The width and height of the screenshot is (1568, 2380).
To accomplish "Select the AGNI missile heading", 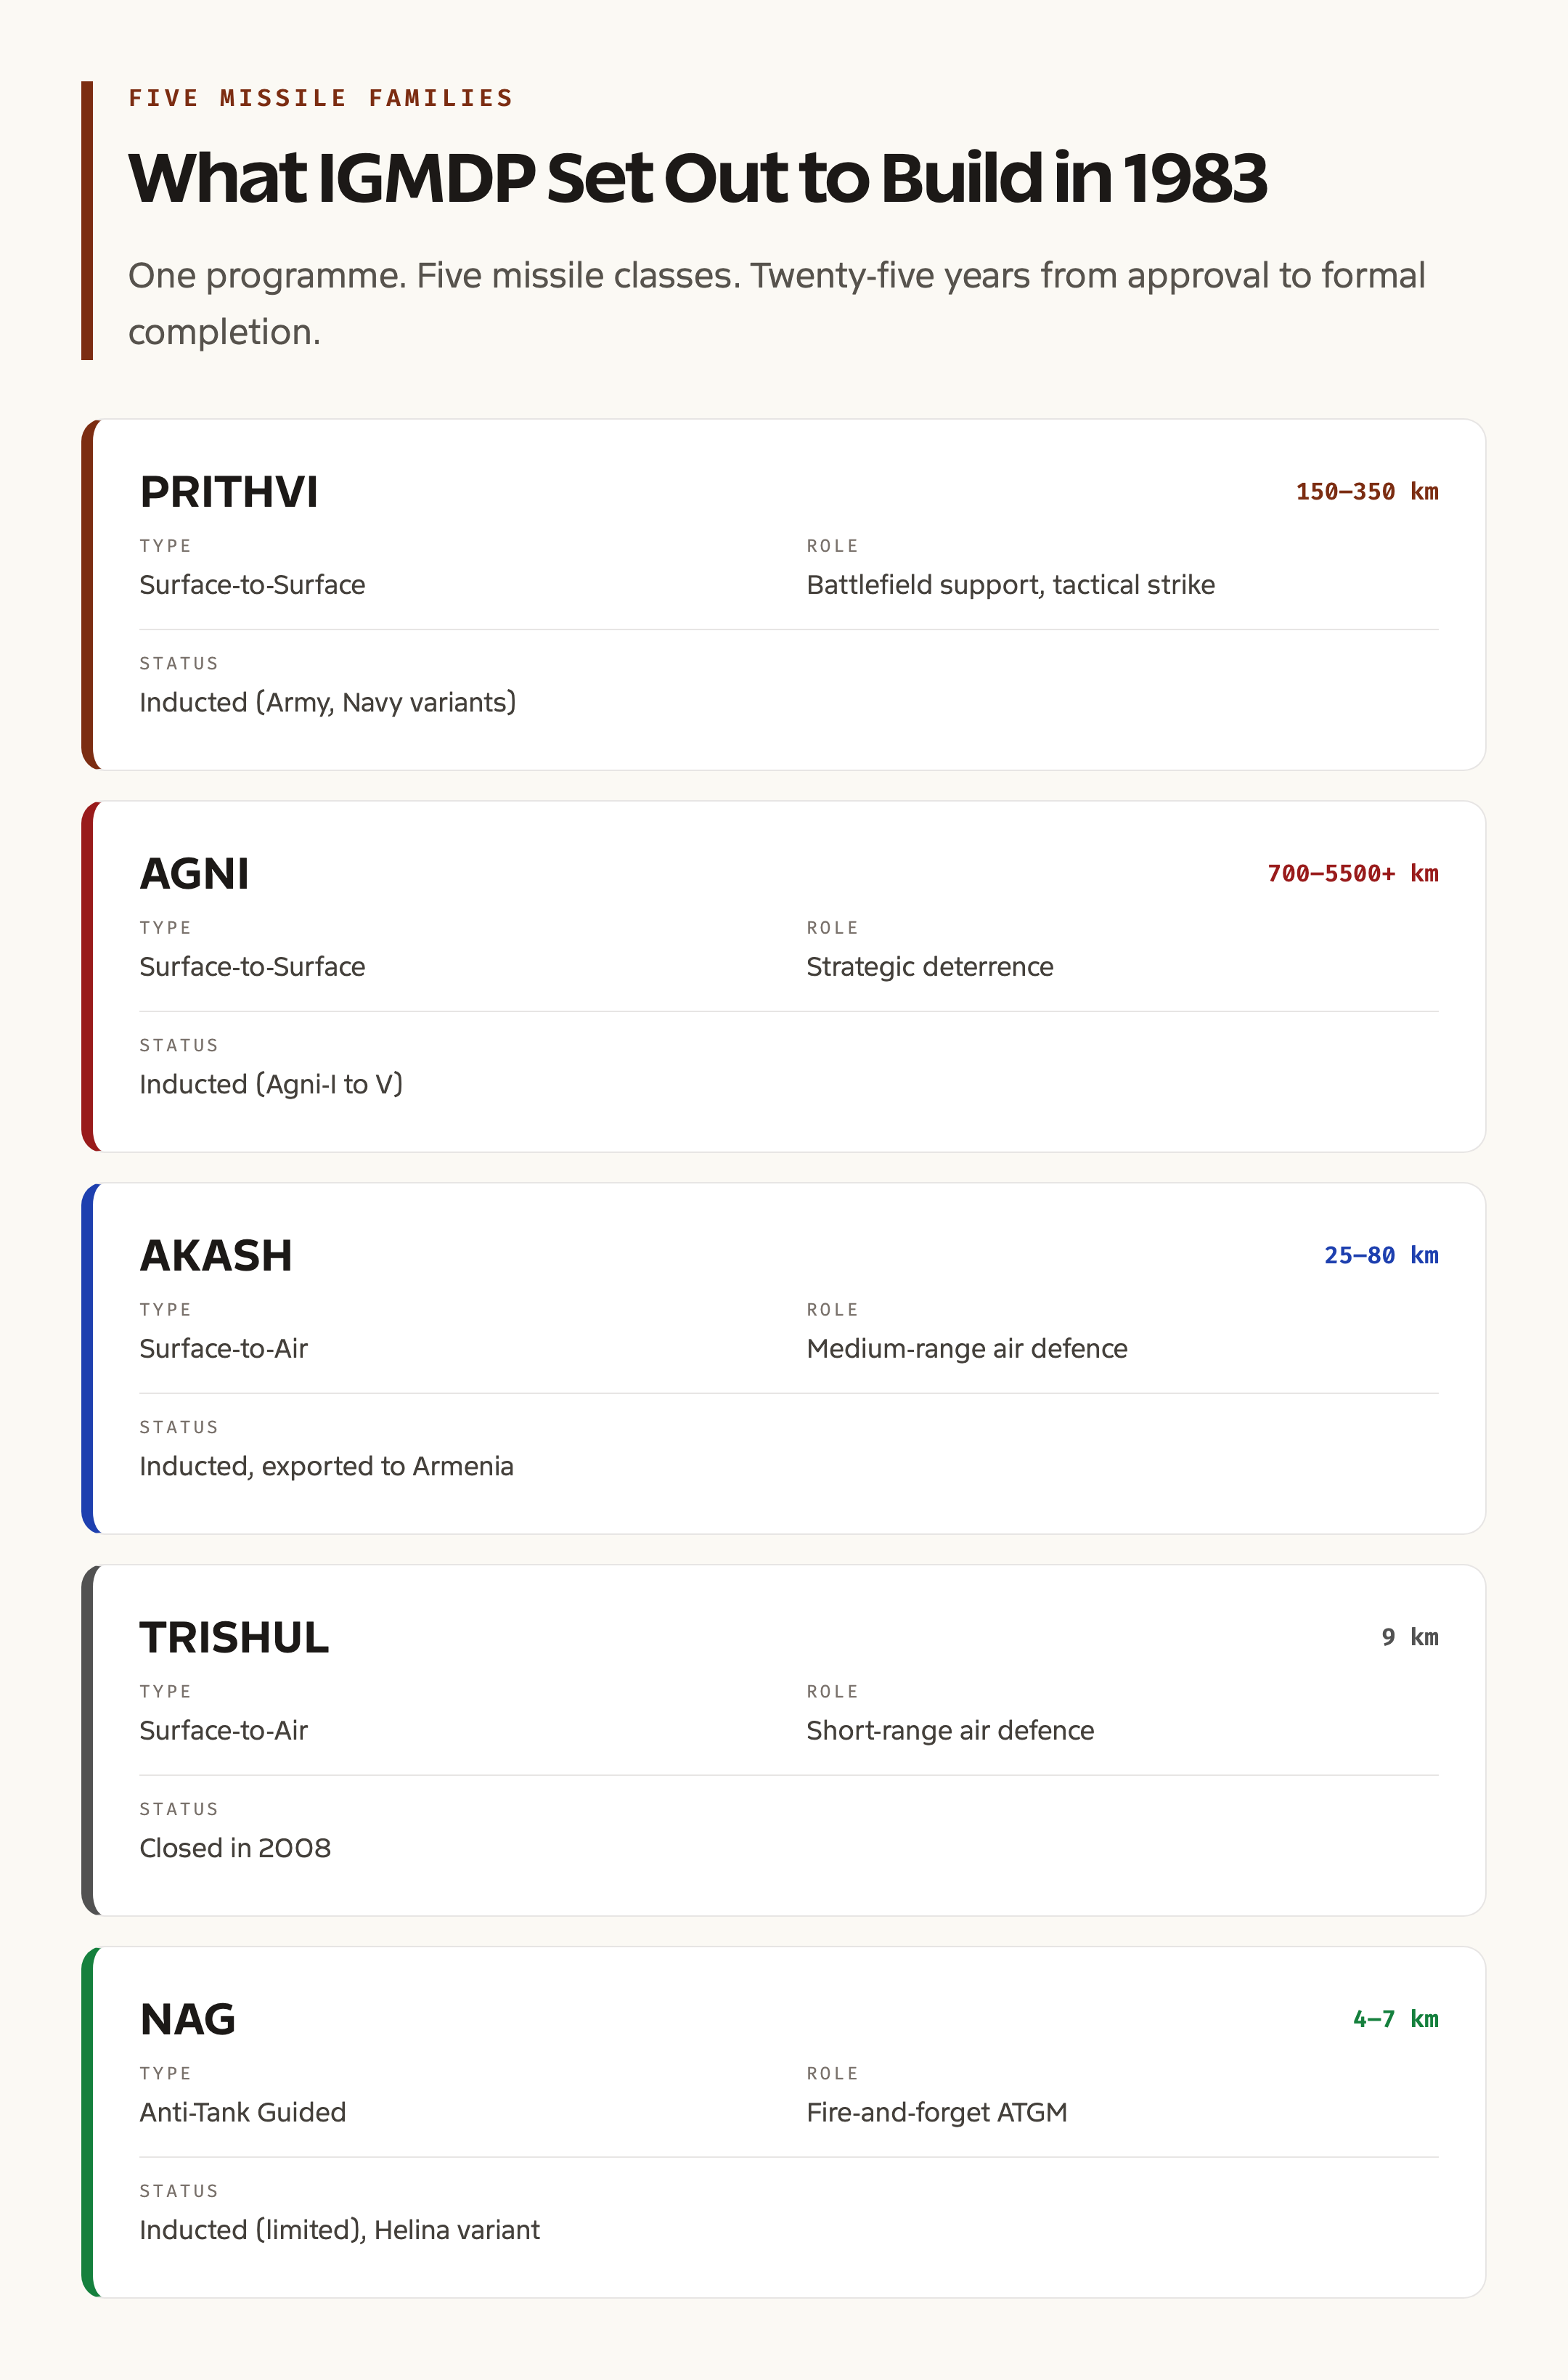I will tap(194, 874).
